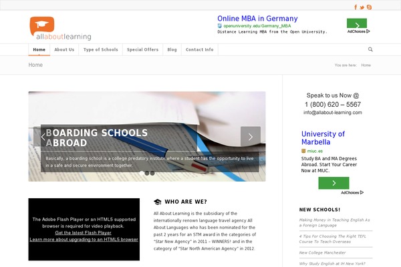Click the phone number 1 (800) 620 – 5567

tap(333, 105)
